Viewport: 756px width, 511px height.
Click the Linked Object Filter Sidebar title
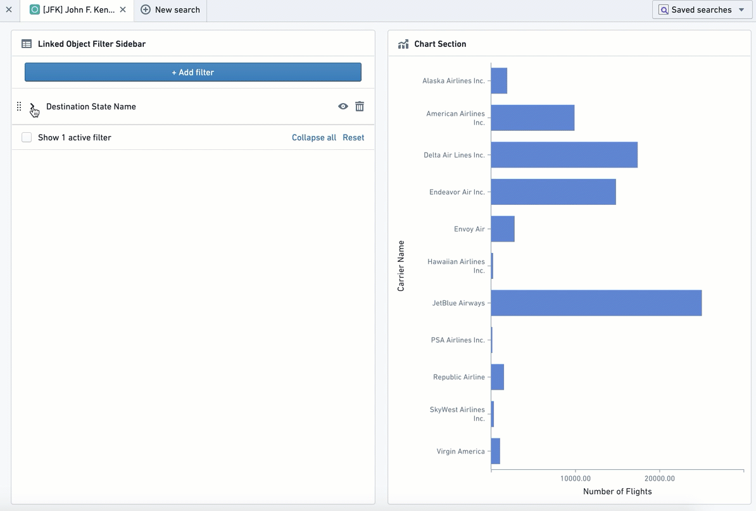(x=92, y=44)
